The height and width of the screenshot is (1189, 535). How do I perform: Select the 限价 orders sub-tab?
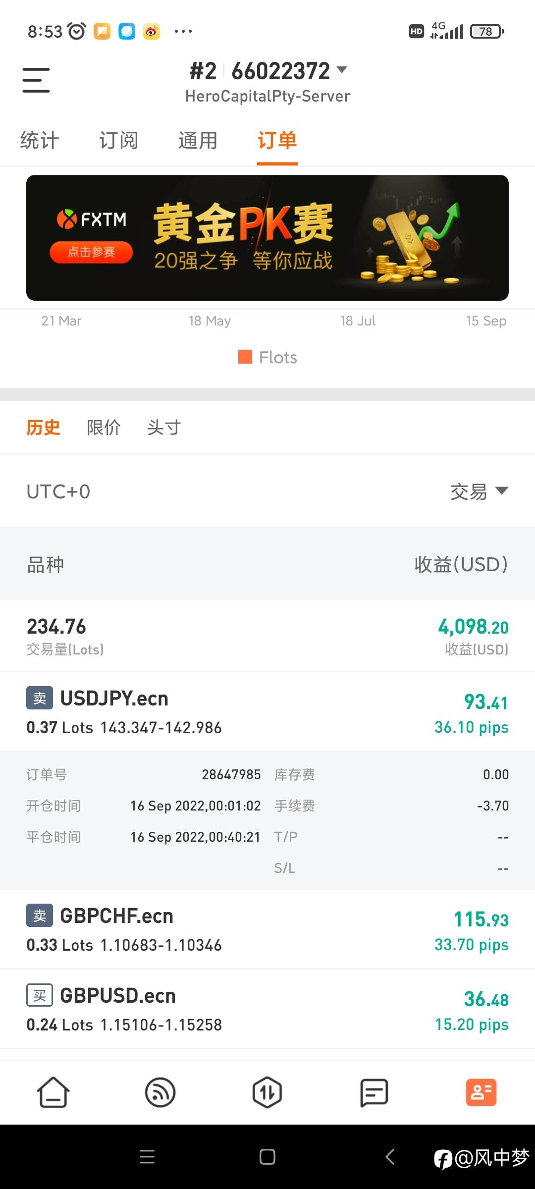click(x=104, y=427)
